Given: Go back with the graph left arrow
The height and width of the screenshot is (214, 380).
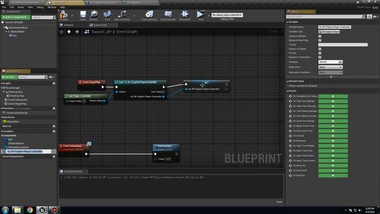Looking at the screenshot, I should click(69, 32).
